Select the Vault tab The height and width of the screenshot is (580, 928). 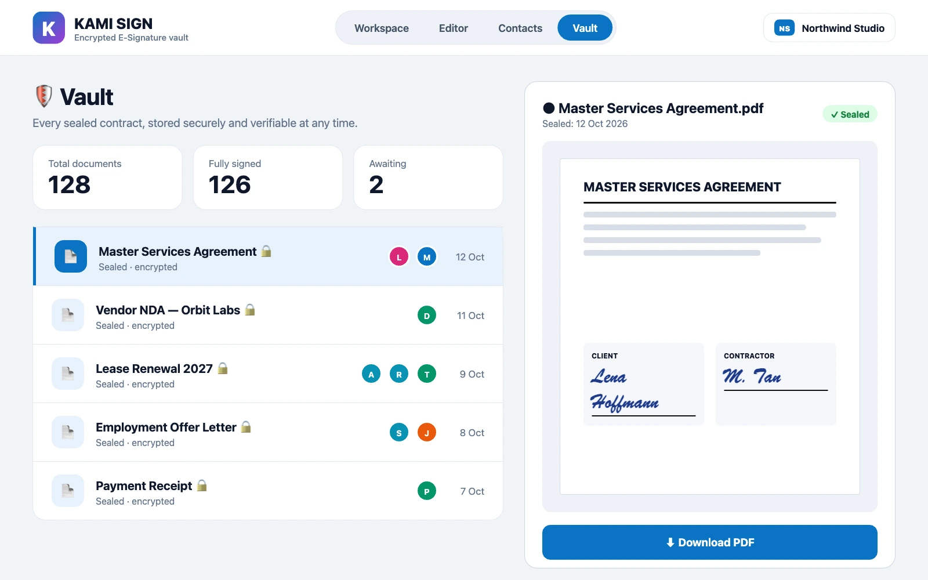[x=585, y=28]
